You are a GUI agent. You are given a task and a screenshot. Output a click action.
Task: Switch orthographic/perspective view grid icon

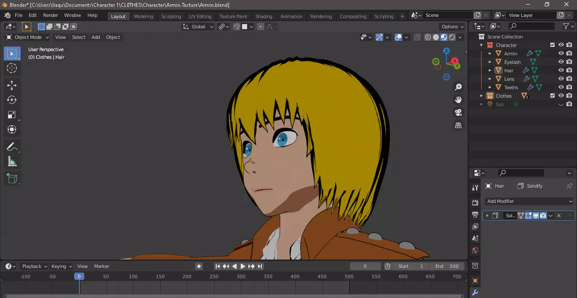click(x=458, y=125)
